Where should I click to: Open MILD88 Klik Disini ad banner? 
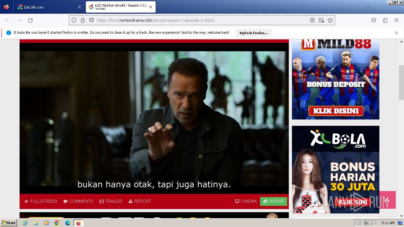[336, 79]
